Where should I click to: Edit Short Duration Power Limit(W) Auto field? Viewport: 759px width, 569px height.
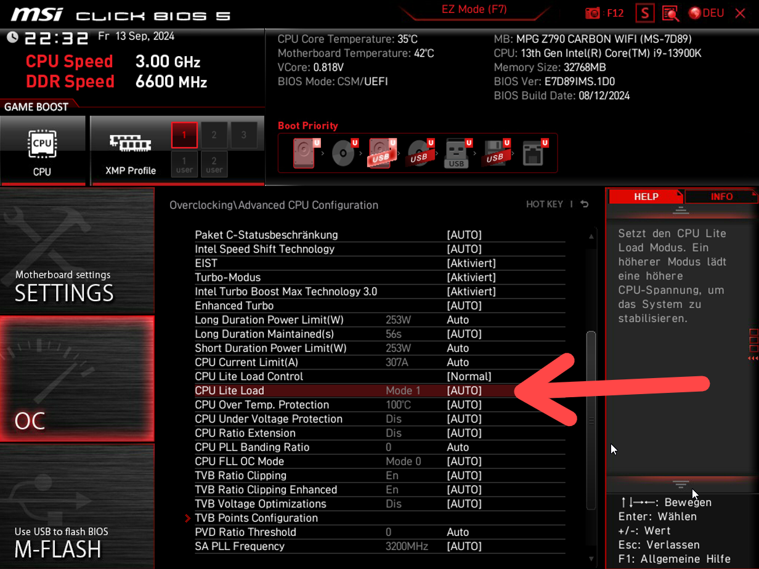458,348
